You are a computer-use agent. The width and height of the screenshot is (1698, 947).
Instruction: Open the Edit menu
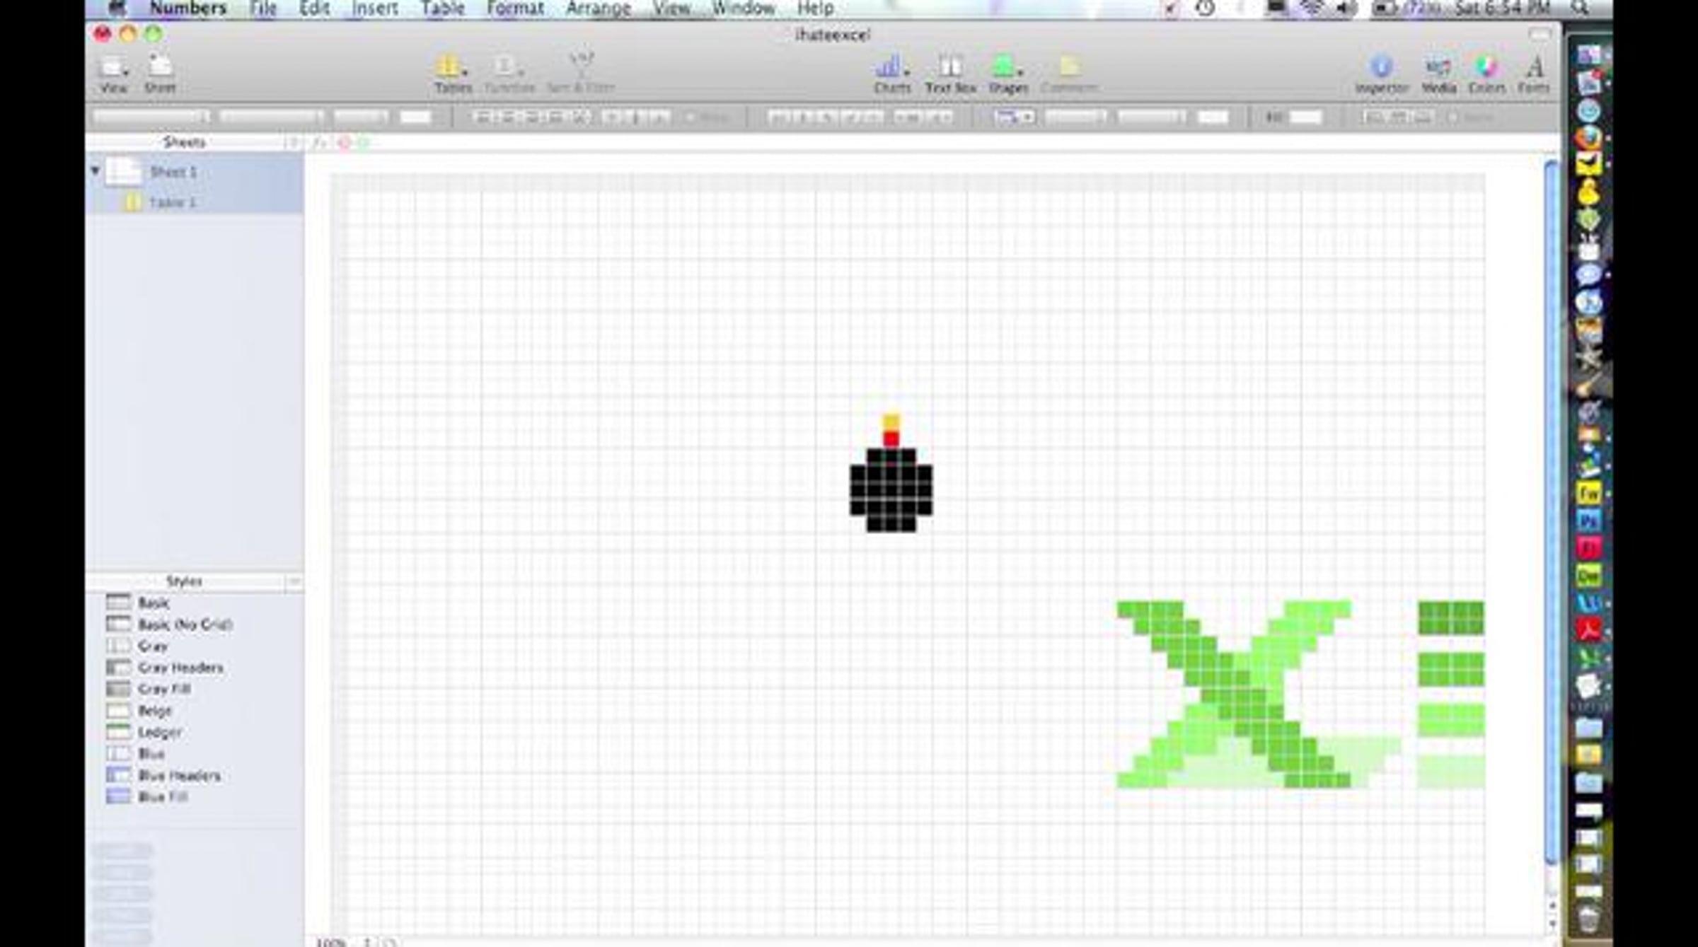click(x=314, y=8)
